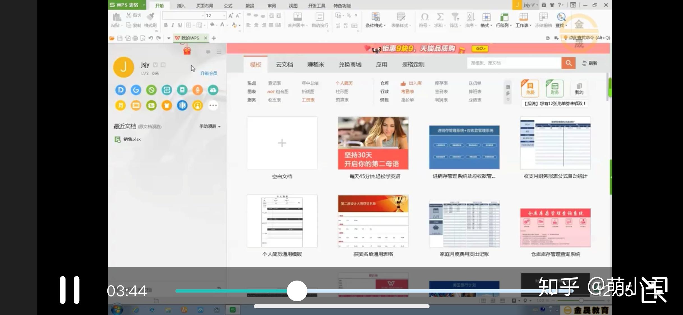The width and height of the screenshot is (683, 315).
Task: Click the Italic formatting icon
Action: (173, 25)
